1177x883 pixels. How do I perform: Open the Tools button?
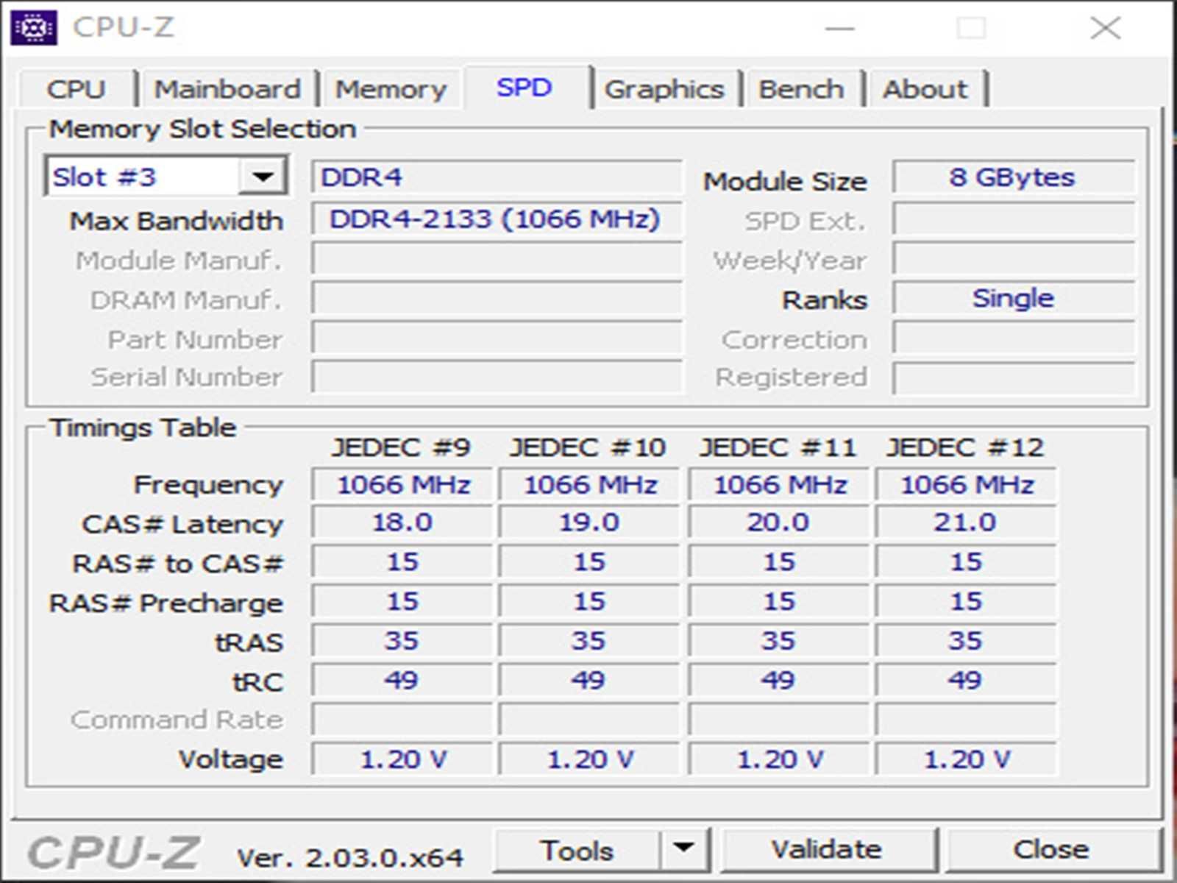577,851
